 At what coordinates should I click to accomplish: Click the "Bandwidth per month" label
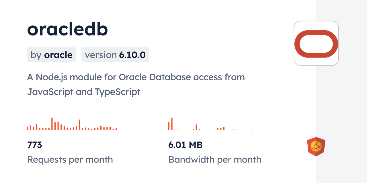point(214,160)
